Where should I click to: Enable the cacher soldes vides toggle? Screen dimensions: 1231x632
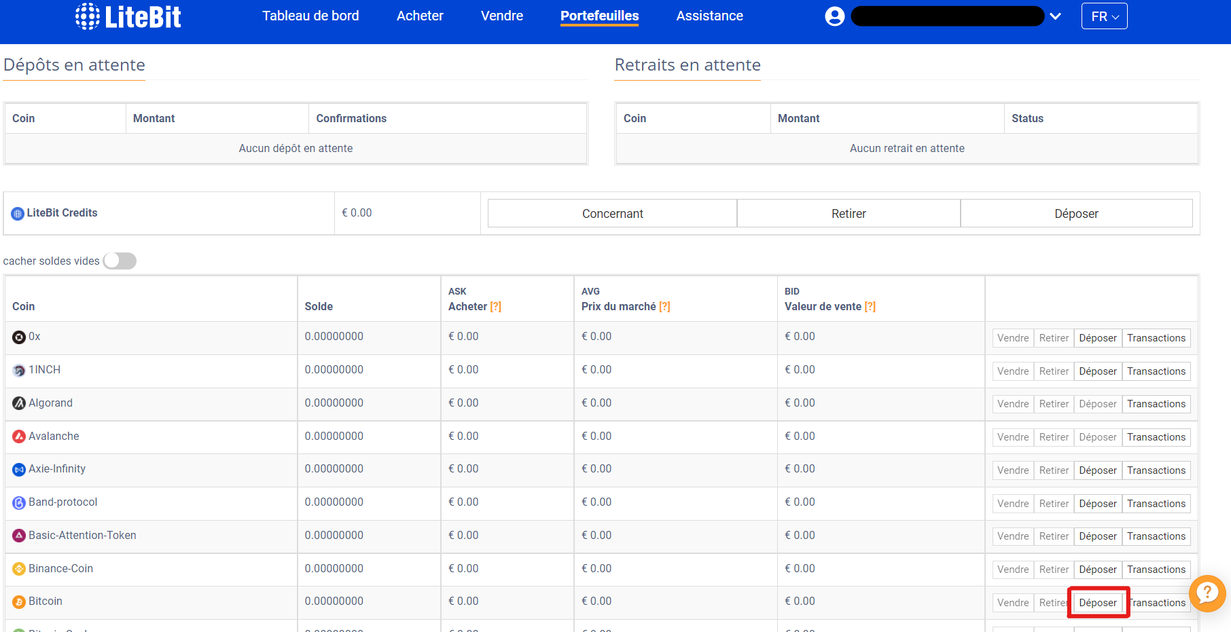coord(120,261)
